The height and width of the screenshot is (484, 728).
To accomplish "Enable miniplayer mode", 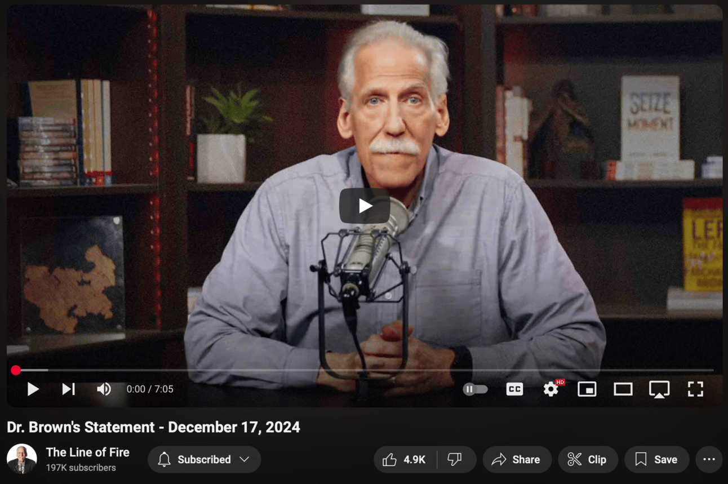I will tap(587, 389).
